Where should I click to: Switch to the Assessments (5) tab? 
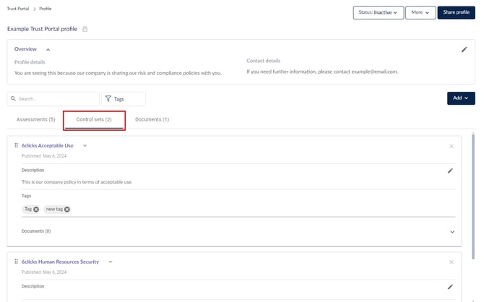(35, 119)
